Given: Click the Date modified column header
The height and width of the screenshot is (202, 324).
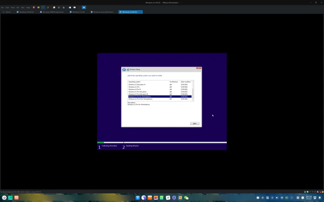Looking at the screenshot, I should [186, 82].
